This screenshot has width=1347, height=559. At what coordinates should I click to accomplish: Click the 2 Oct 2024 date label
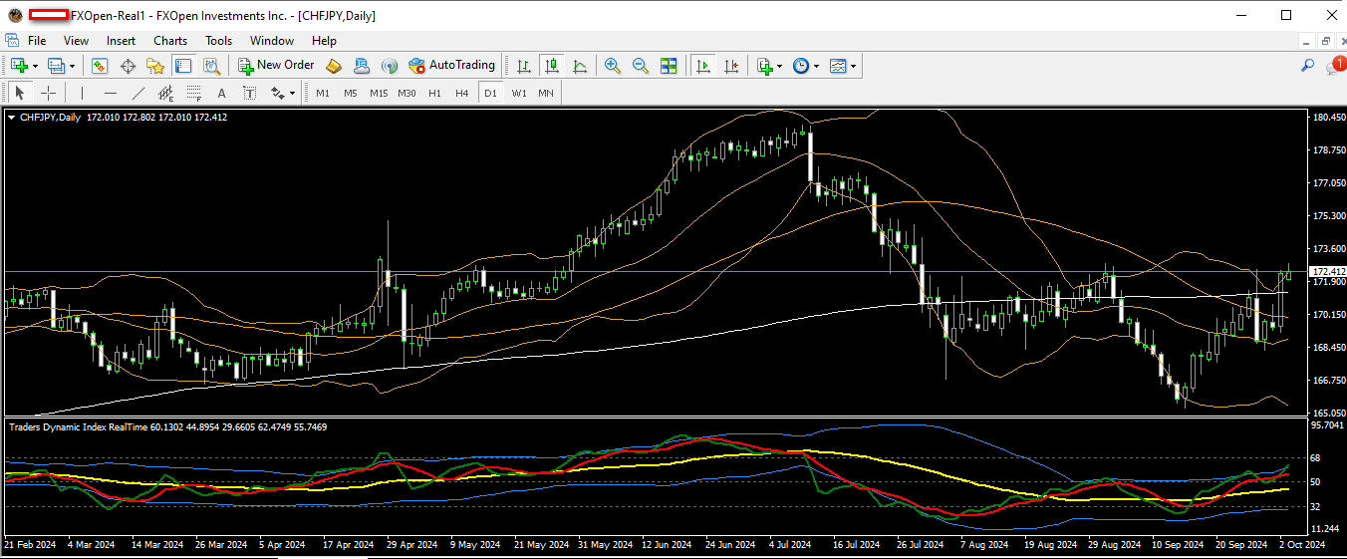coord(1301,545)
